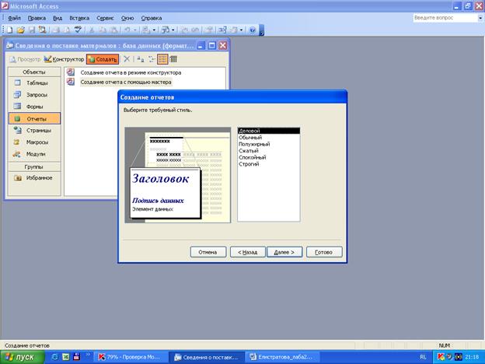485x364 pixels.
Task: Click the New database toolbar icon
Action: 10,30
